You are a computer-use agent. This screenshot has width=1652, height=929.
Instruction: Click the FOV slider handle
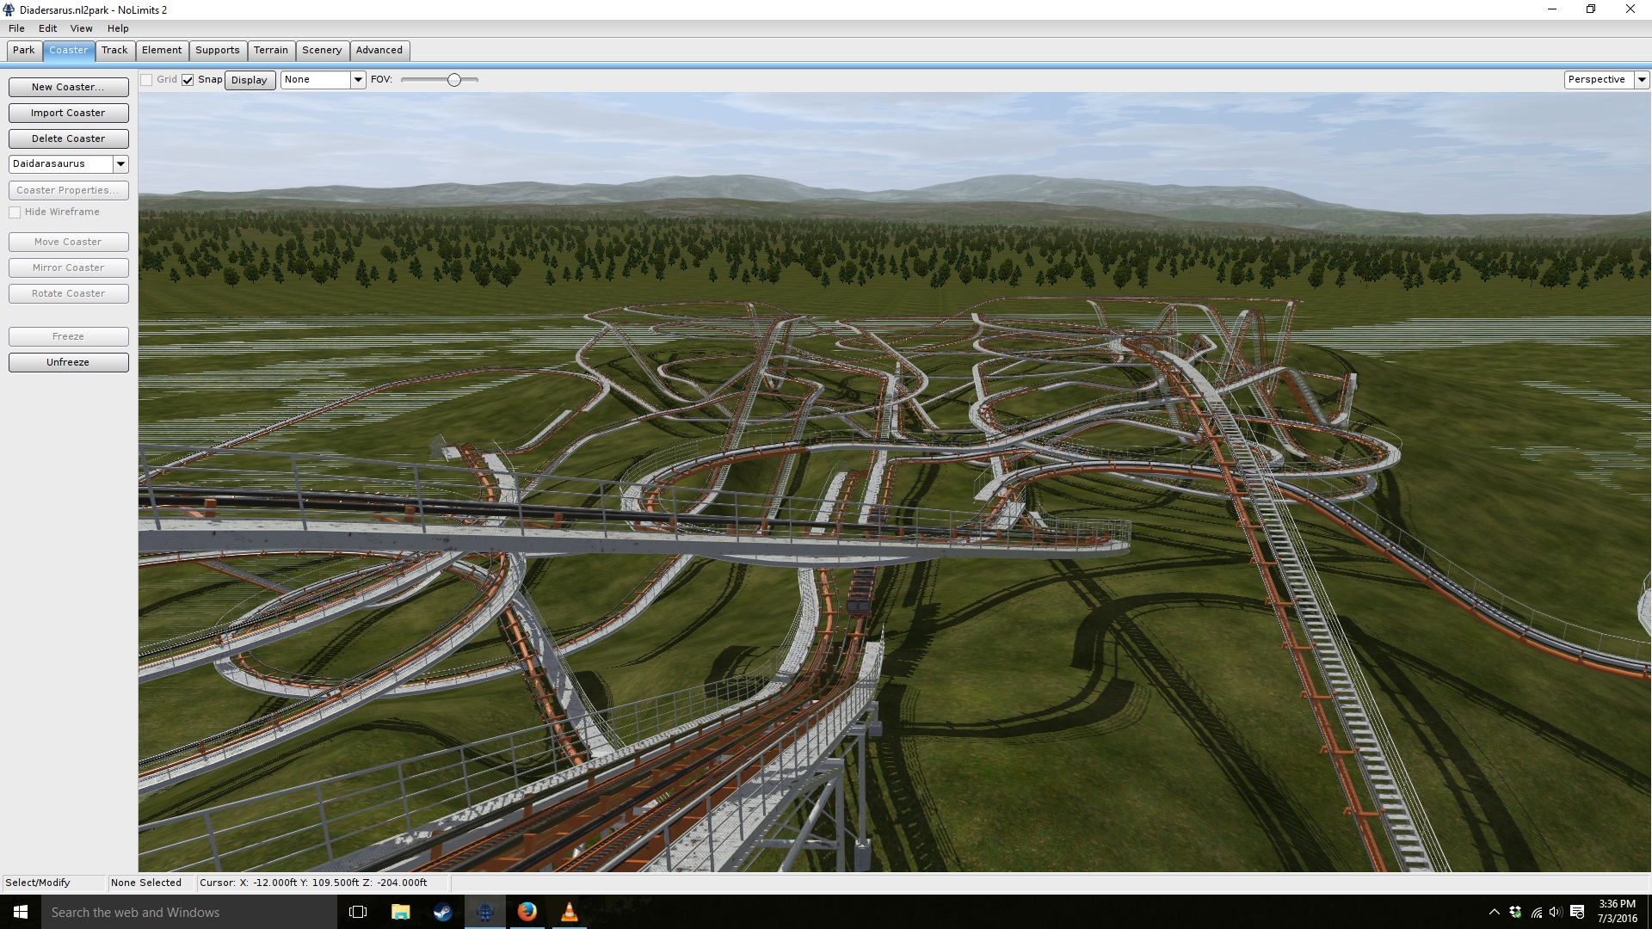point(454,80)
